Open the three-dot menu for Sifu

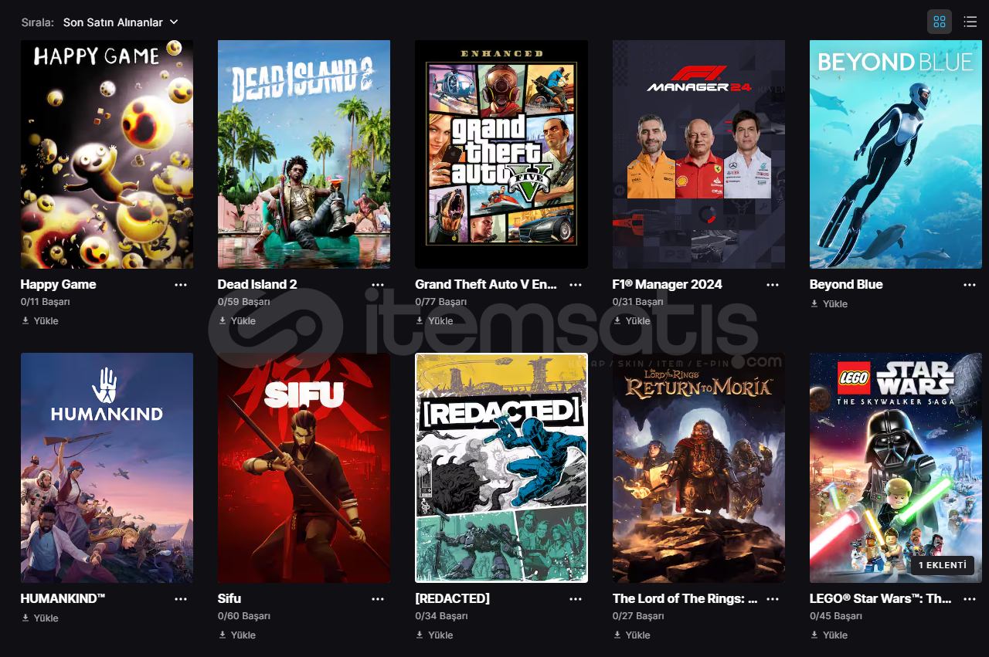378,599
